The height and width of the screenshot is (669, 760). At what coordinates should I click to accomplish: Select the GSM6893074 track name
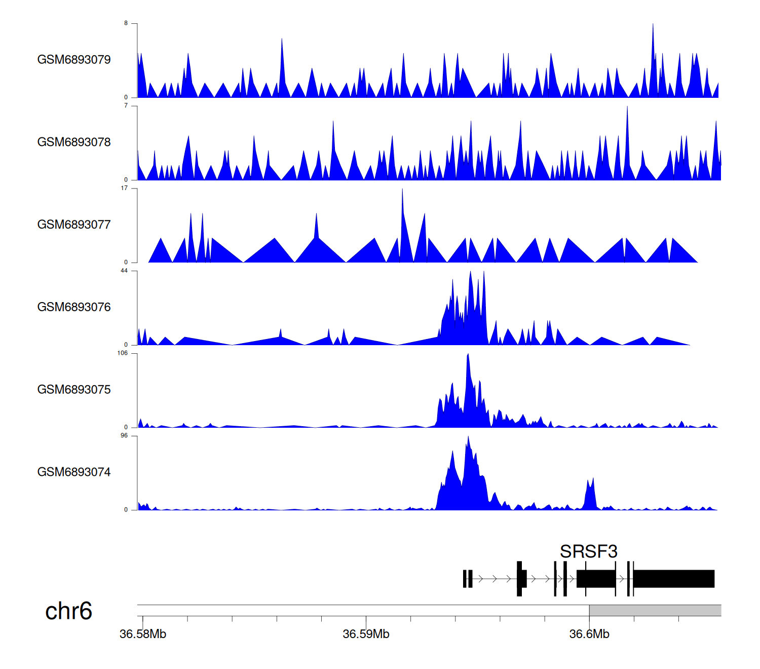(x=74, y=472)
